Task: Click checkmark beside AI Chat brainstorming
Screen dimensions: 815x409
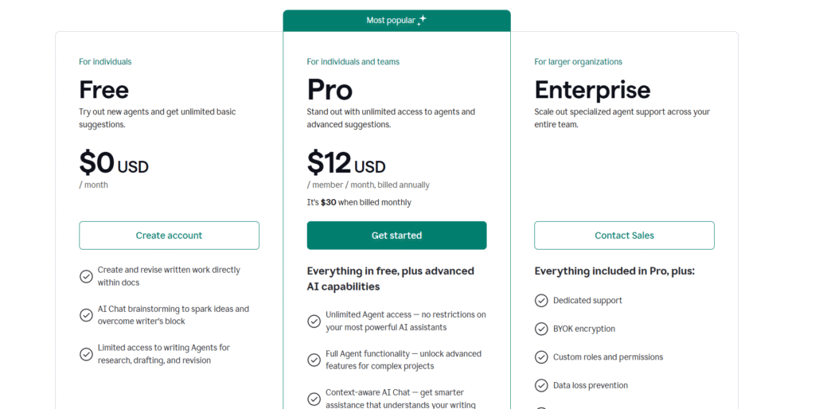Action: click(86, 315)
